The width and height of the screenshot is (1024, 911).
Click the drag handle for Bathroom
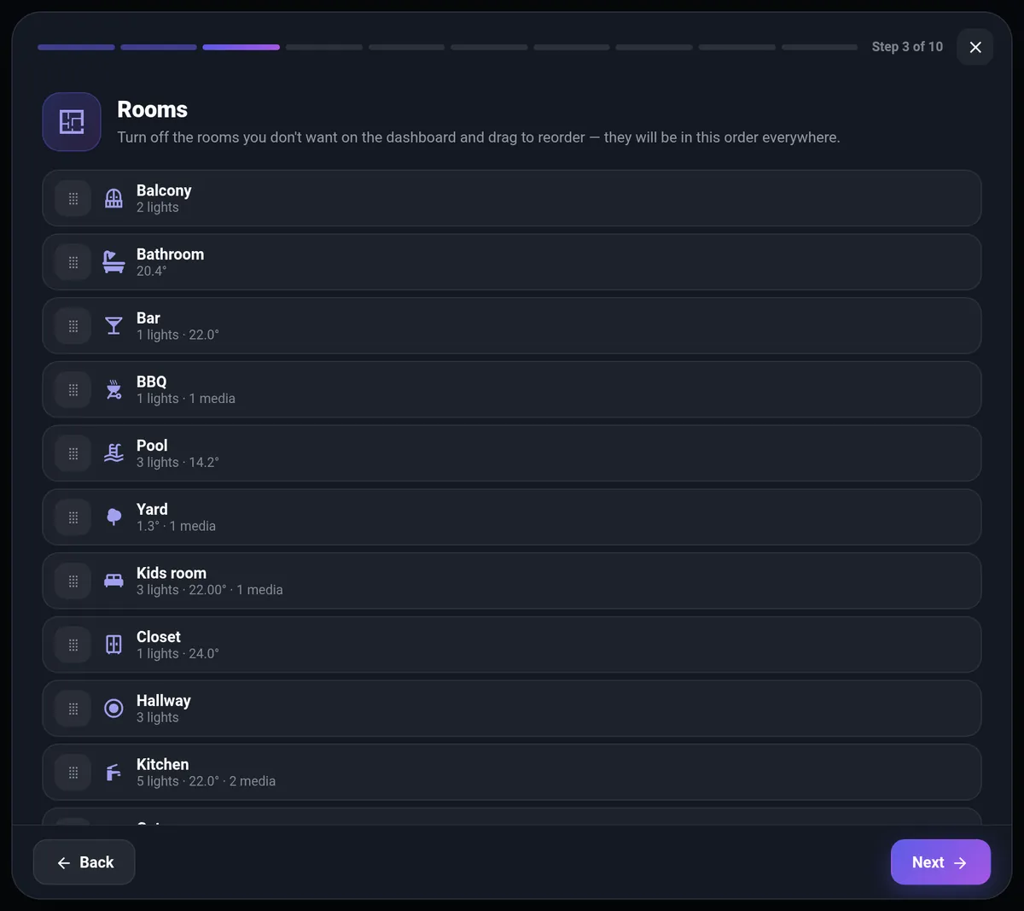73,262
